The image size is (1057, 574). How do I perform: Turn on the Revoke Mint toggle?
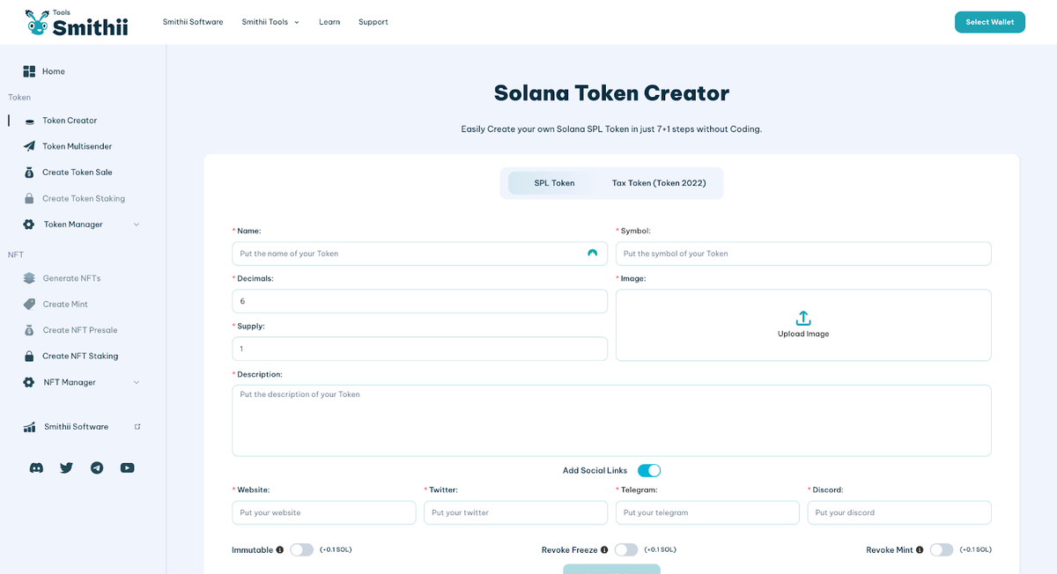942,549
